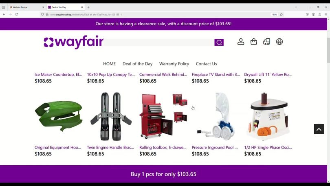Open the Firefox hamburger menu
The width and height of the screenshot is (330, 186).
326,15
